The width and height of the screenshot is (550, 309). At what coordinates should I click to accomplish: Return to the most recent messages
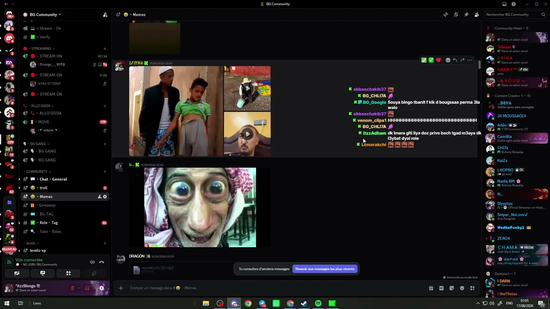pos(325,269)
